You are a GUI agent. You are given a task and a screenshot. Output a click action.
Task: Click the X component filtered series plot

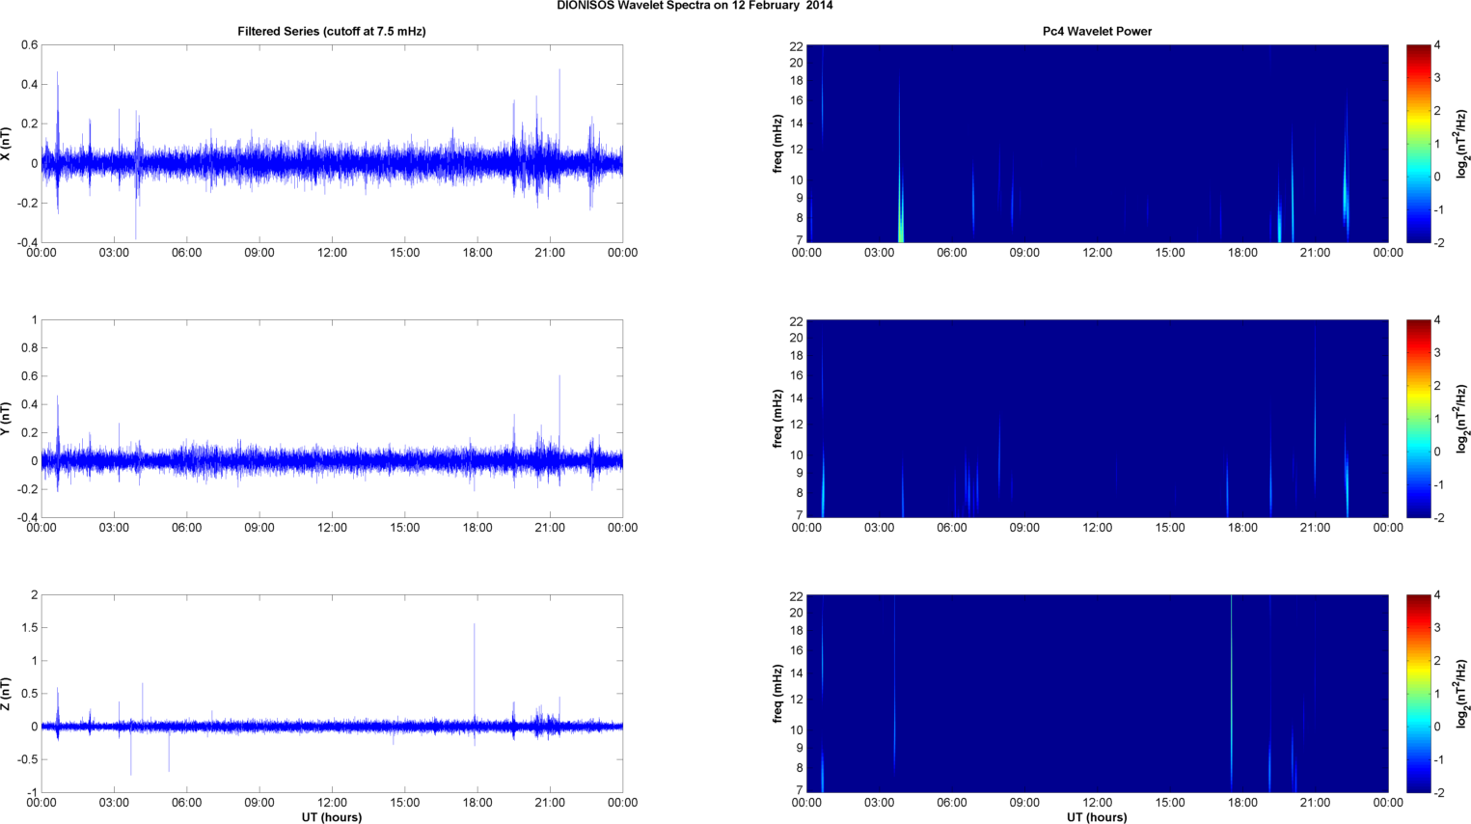pos(332,144)
